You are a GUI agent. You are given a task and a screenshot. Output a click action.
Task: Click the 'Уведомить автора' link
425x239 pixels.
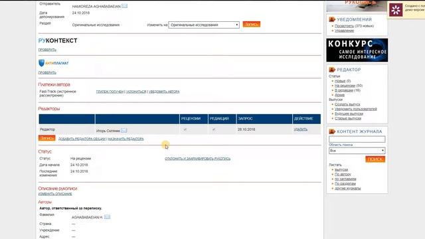pos(164,92)
